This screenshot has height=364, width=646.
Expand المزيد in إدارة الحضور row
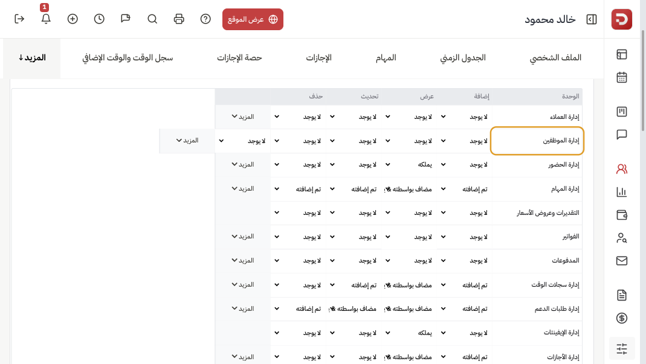pyautogui.click(x=243, y=165)
